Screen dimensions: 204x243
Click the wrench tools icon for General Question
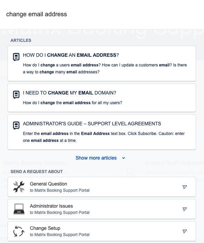pos(19,187)
